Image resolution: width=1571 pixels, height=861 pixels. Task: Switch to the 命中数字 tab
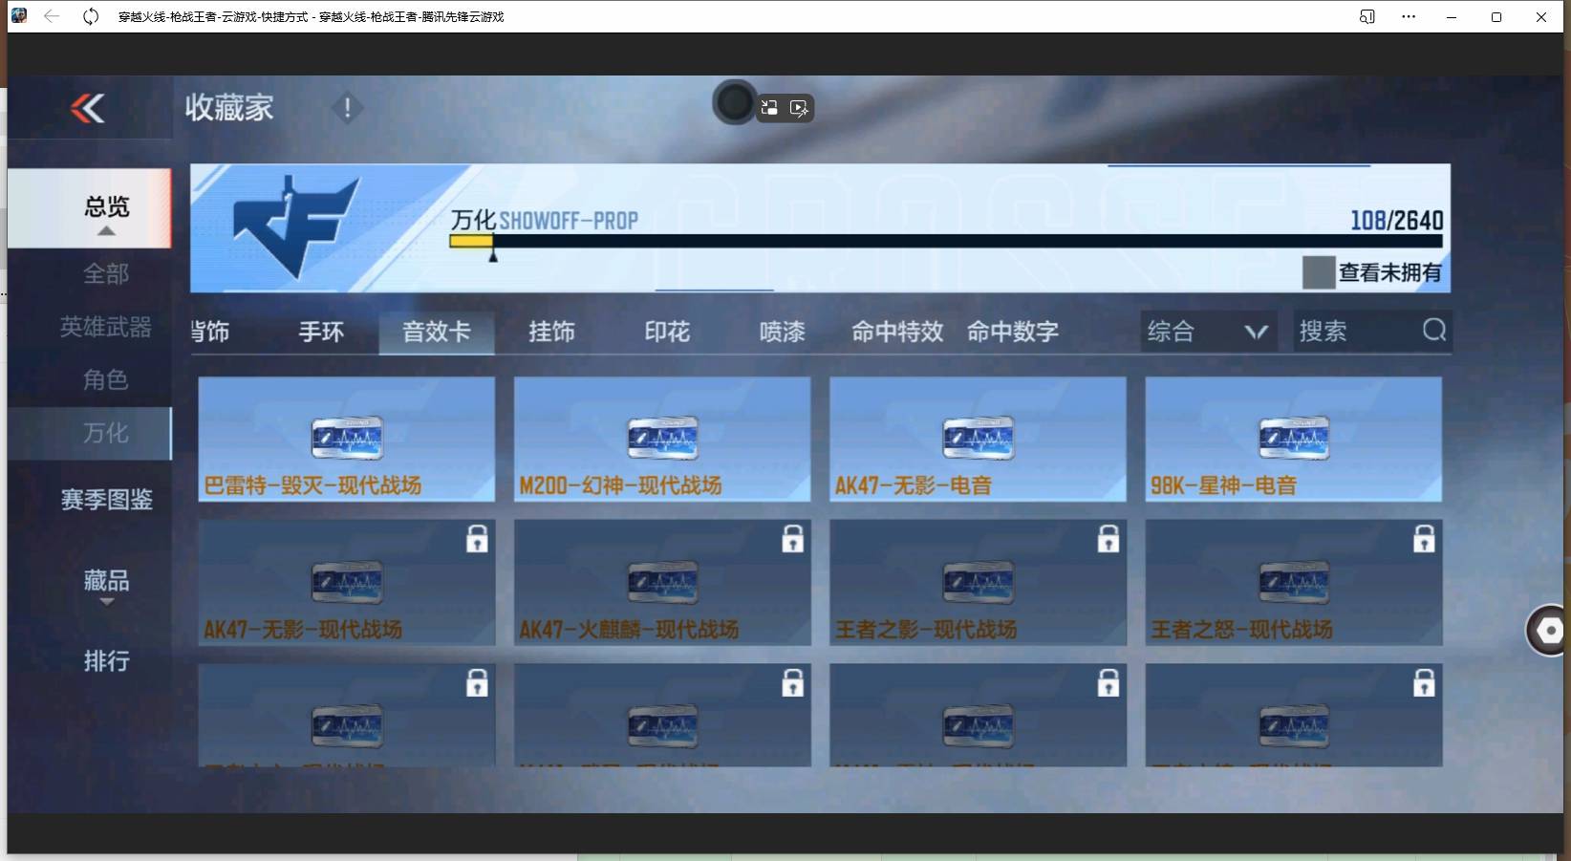(x=1013, y=332)
